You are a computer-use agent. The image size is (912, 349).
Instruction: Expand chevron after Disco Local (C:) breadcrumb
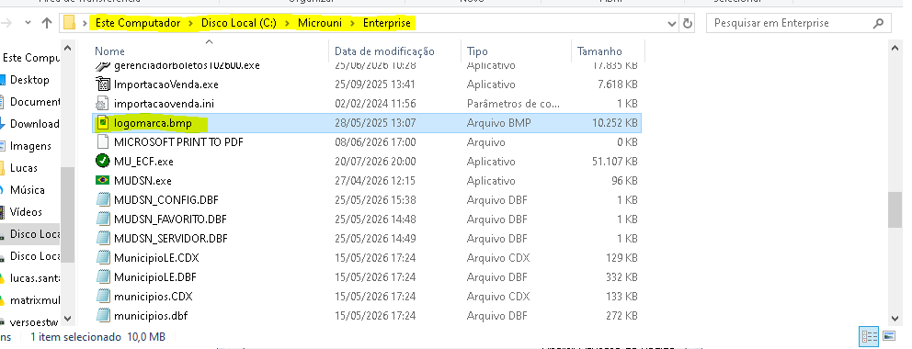(x=288, y=23)
